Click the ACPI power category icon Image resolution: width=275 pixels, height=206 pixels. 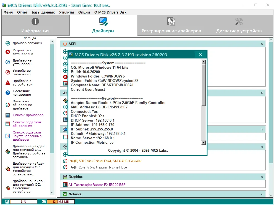65,44
